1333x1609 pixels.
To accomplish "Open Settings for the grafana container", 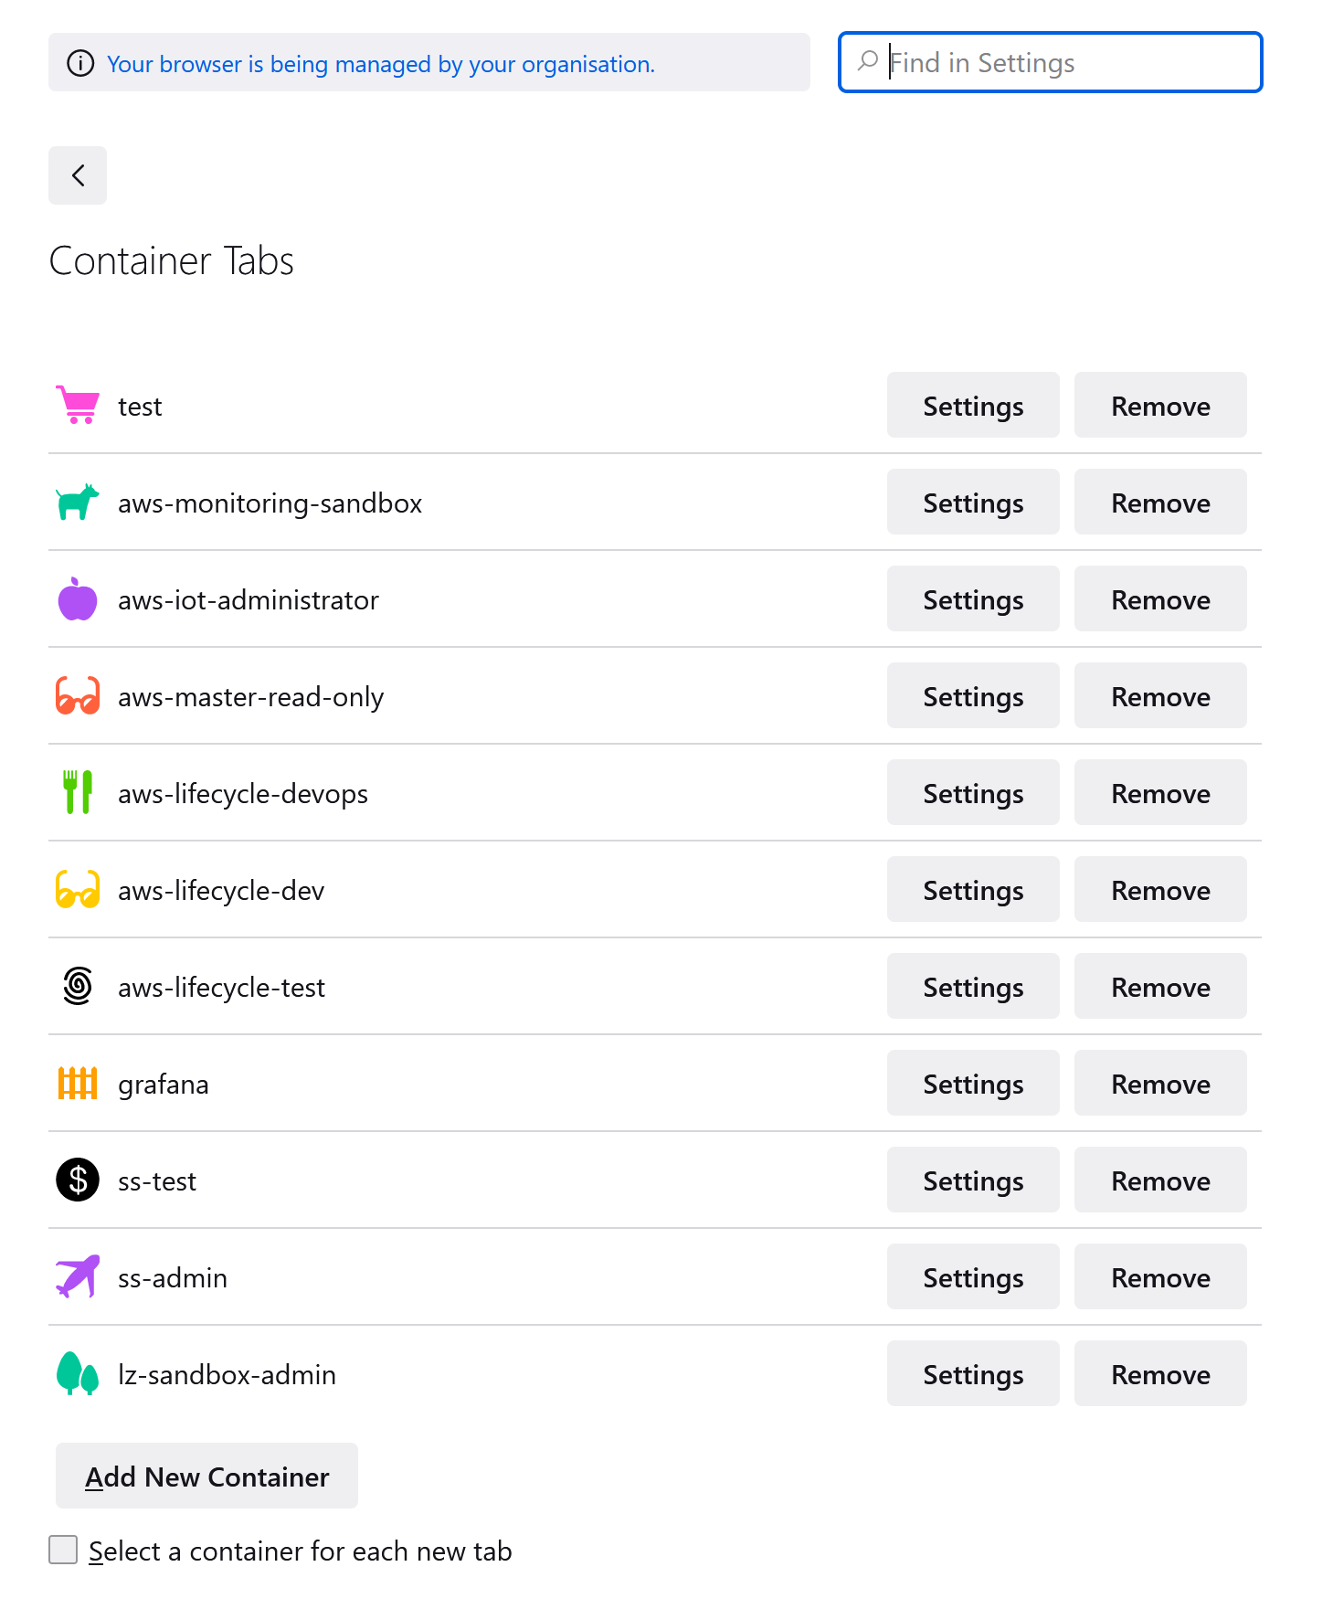I will coord(972,1083).
